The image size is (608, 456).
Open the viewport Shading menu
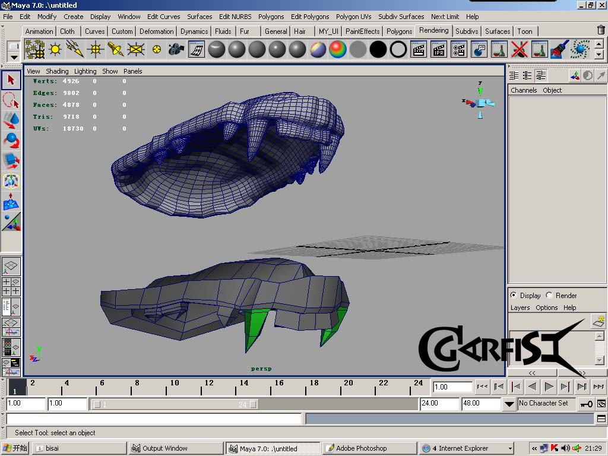(57, 71)
